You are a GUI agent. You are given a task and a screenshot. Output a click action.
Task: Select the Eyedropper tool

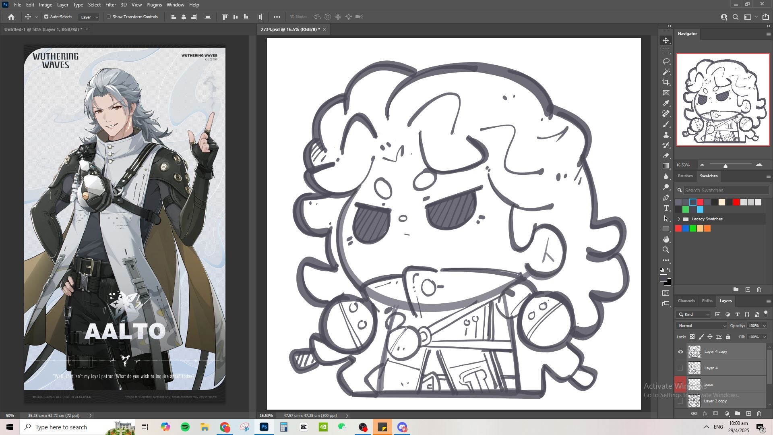666,104
